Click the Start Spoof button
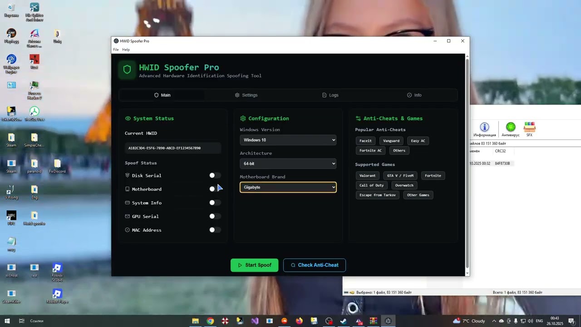 click(254, 265)
